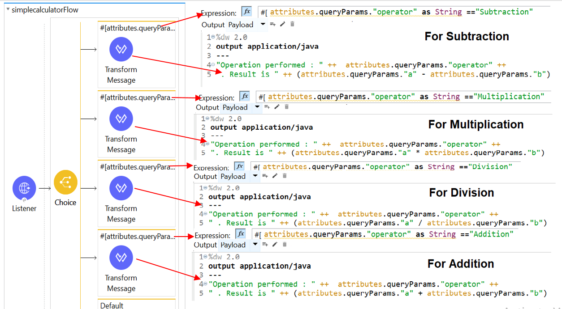Click trash delete icon in the Subtraction output toolbar

[292, 24]
